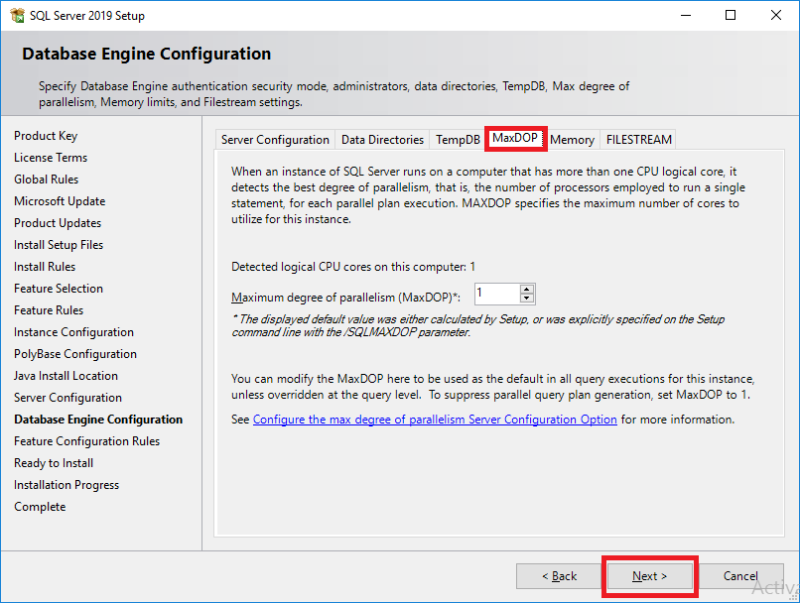This screenshot has height=603, width=800.
Task: Click the Complete step
Action: point(40,507)
